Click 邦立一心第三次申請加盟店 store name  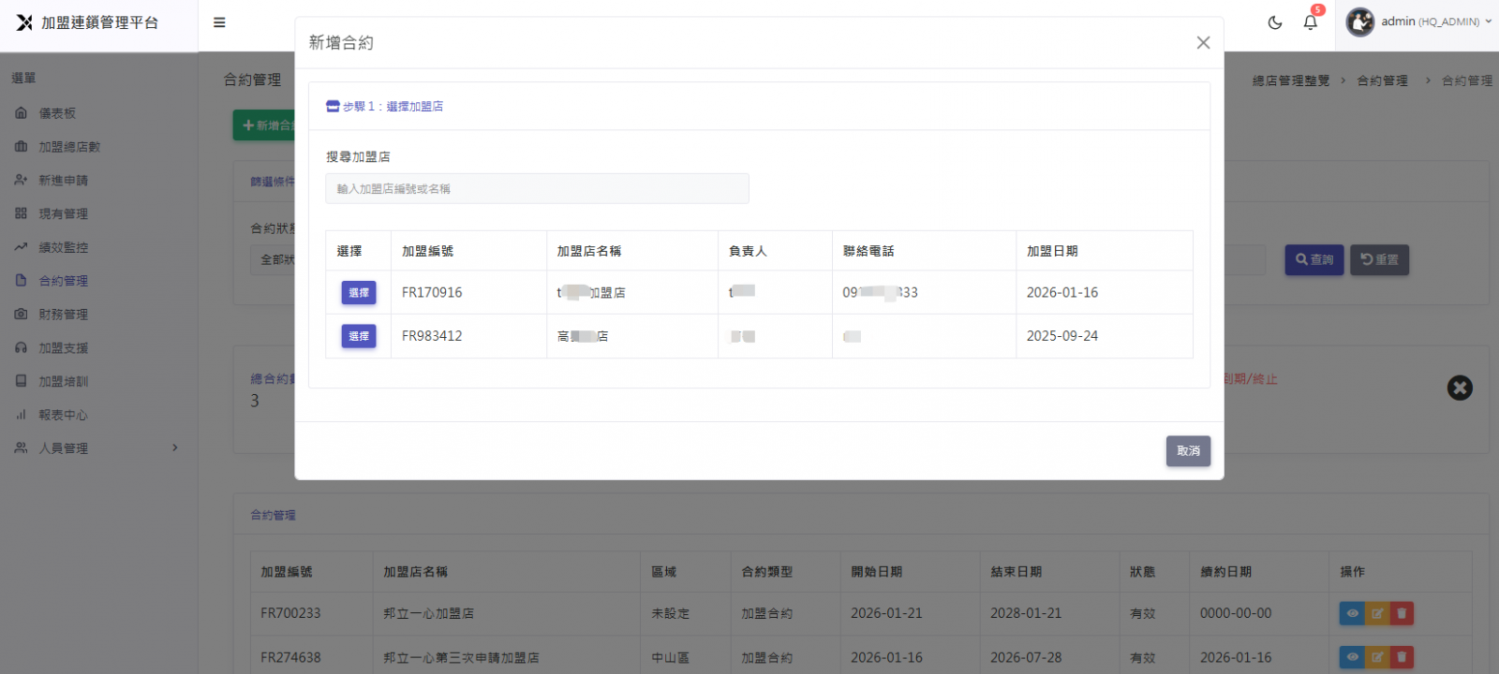click(x=461, y=658)
